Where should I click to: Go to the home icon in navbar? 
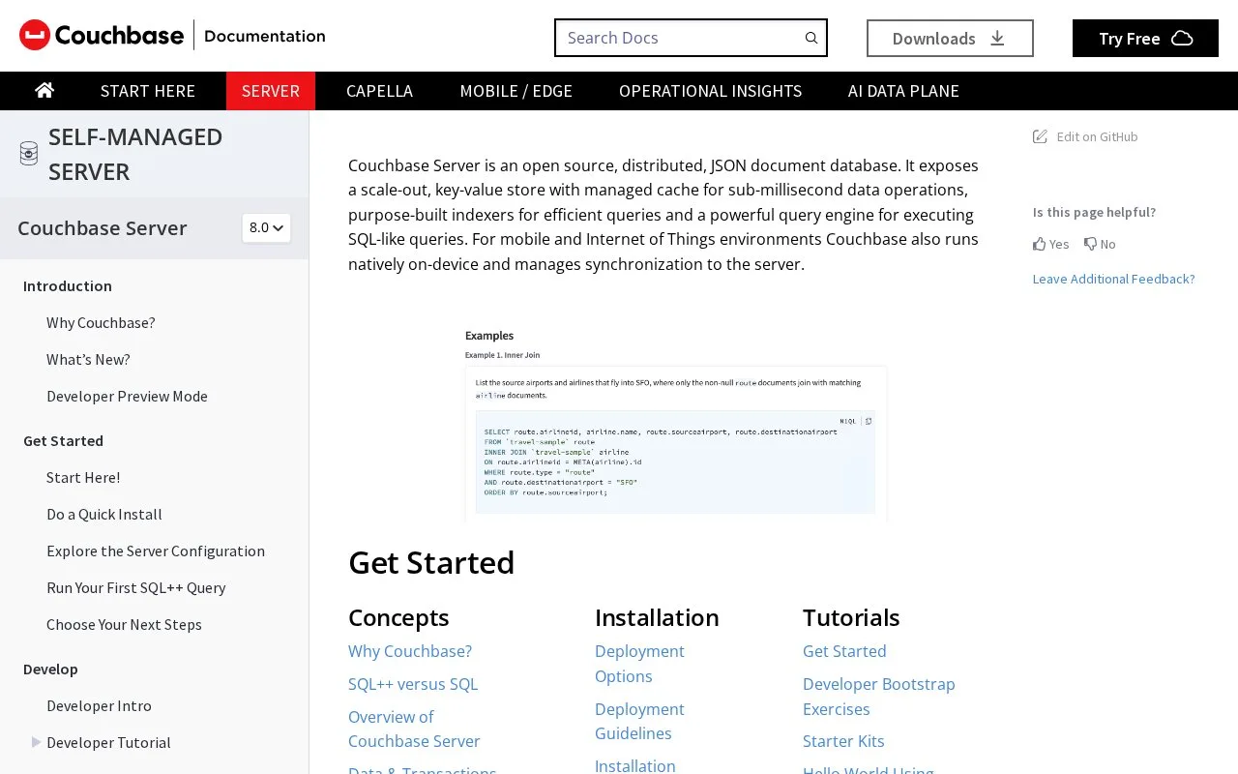[x=44, y=90]
